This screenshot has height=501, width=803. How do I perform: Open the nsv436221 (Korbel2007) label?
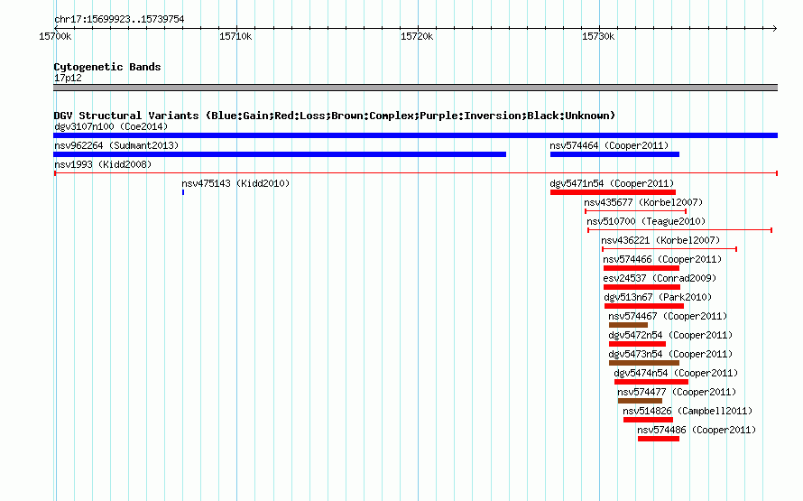[660, 240]
